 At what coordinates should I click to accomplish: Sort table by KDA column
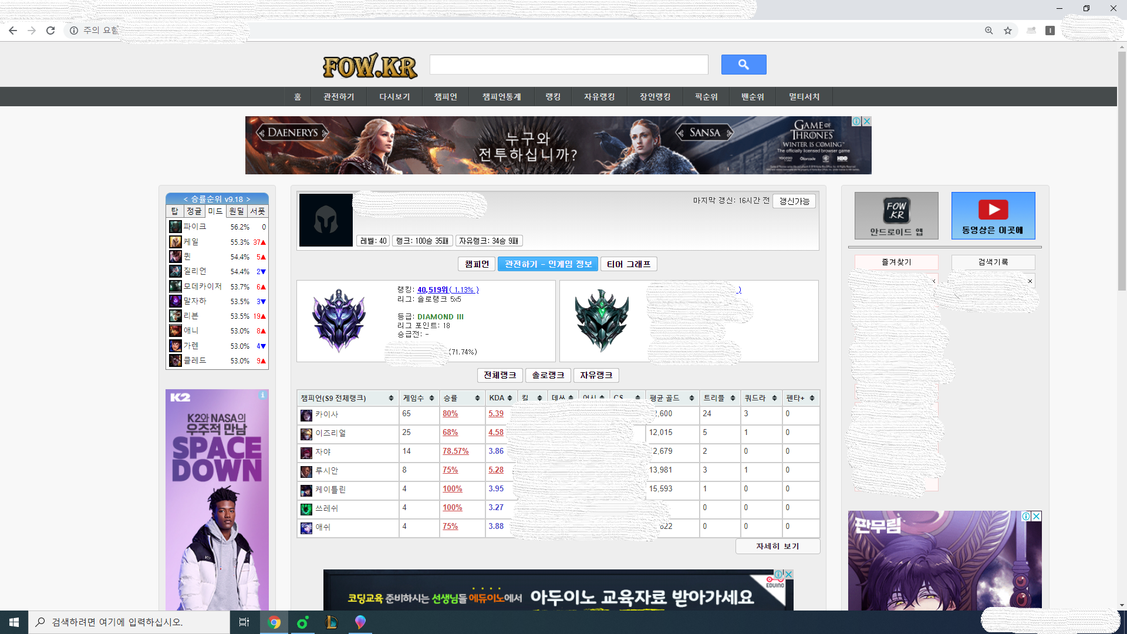(x=501, y=398)
